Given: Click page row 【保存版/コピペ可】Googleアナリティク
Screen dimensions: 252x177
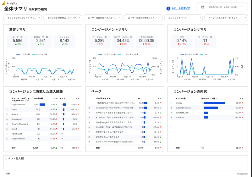Looking at the screenshot, I should pyautogui.click(x=125, y=103).
